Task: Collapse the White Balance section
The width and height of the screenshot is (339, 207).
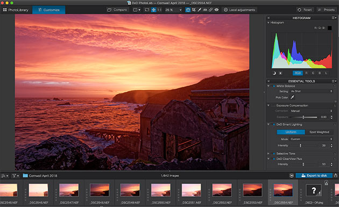Action: (x=269, y=86)
